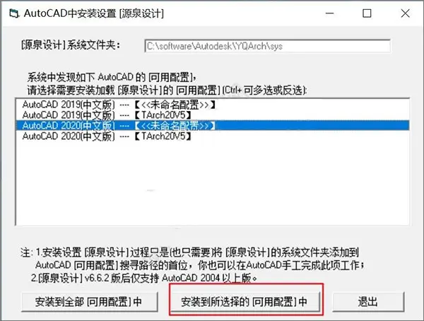Click the app icon in the title bar
The height and width of the screenshot is (321, 424).
coord(14,13)
